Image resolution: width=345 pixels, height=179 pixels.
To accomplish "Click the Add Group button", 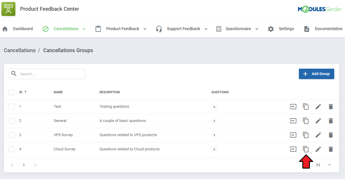I will (x=316, y=74).
